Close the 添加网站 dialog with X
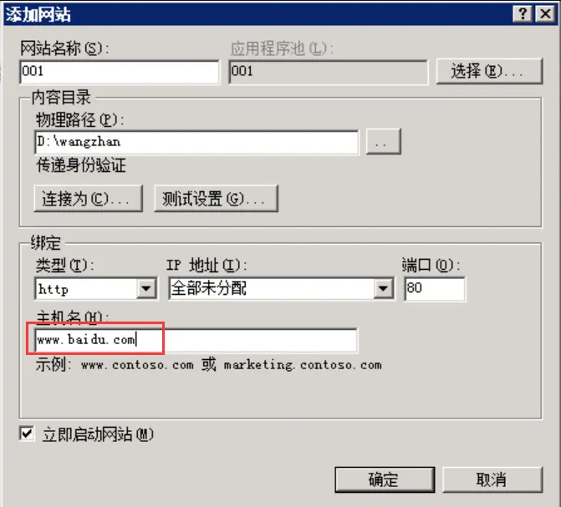561x507 pixels. point(546,14)
